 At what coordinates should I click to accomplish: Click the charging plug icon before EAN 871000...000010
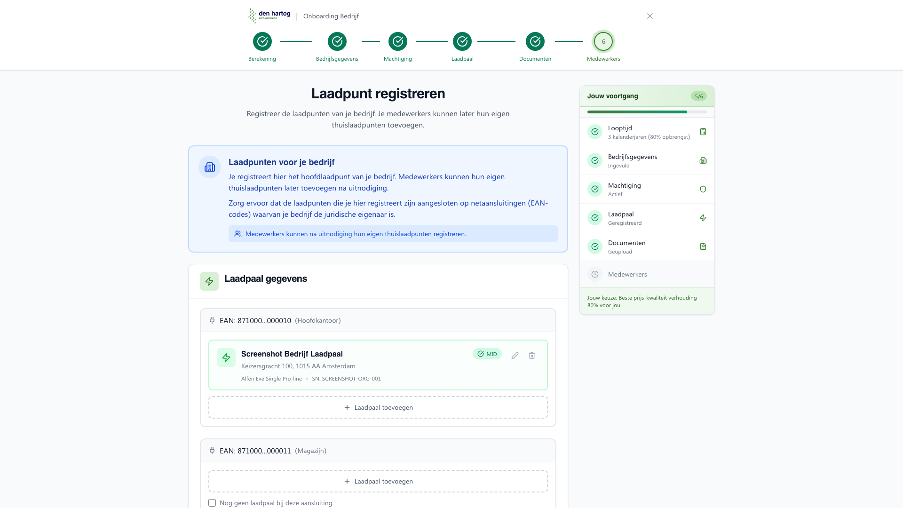pyautogui.click(x=212, y=320)
